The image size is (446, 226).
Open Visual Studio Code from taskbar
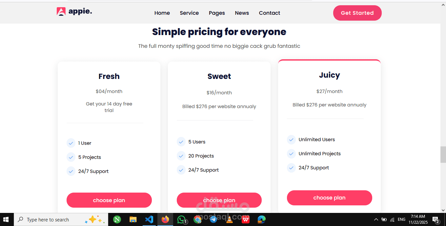[149, 219]
